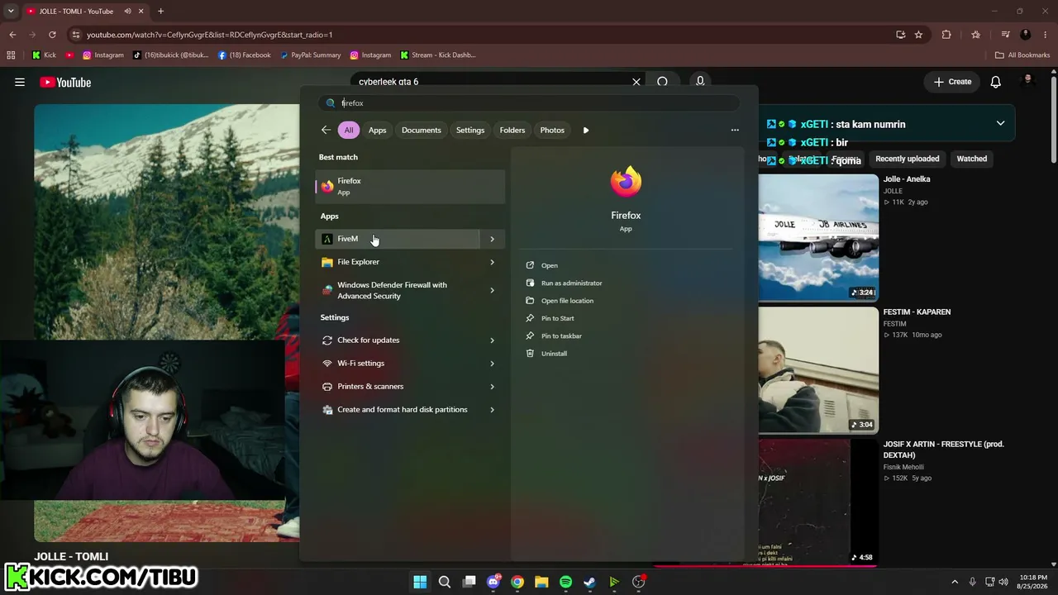This screenshot has height=595, width=1058.
Task: Open the taskbar Search icon
Action: coord(445,582)
